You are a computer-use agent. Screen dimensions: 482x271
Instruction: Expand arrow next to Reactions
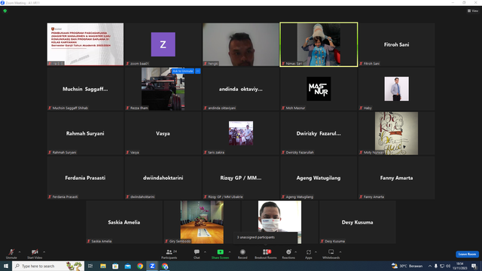click(296, 252)
